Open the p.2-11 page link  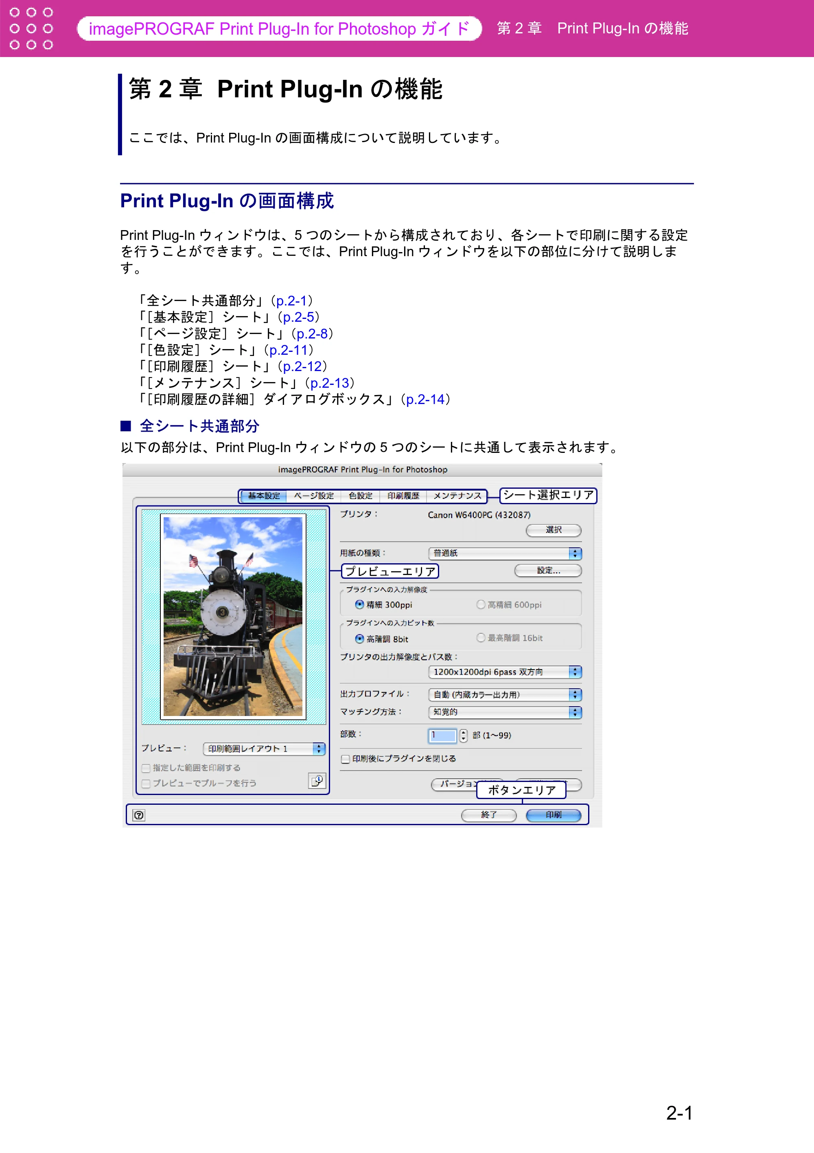tap(288, 350)
